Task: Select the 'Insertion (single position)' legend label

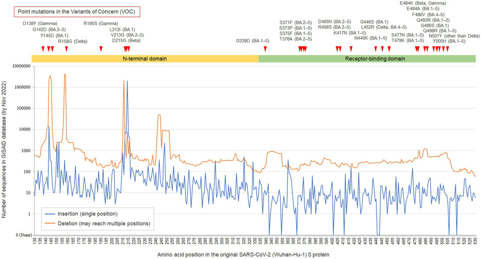Action: coord(87,214)
